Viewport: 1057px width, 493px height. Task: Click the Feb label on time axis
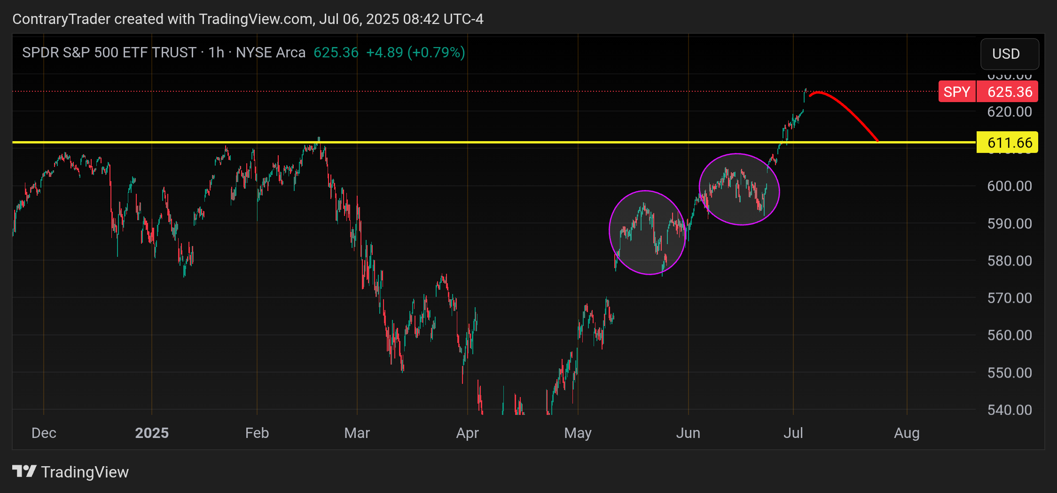click(x=257, y=433)
